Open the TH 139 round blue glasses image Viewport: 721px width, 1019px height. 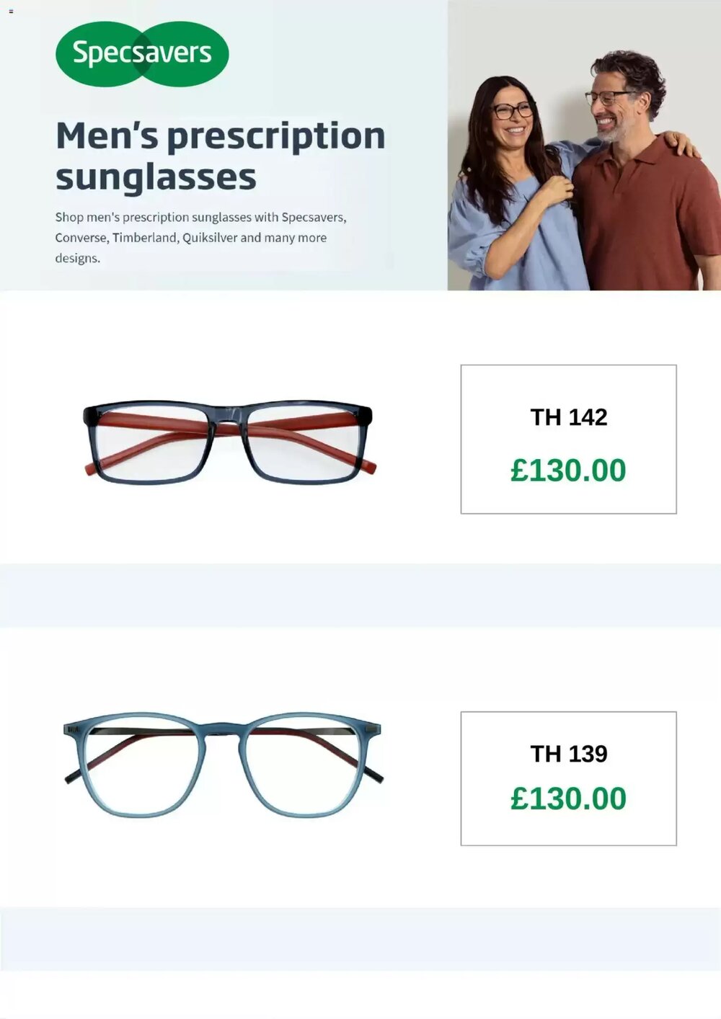[223, 765]
